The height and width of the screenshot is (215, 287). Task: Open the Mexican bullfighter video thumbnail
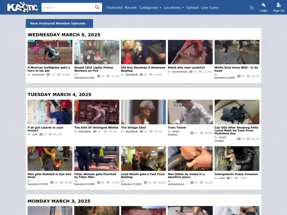point(50,52)
